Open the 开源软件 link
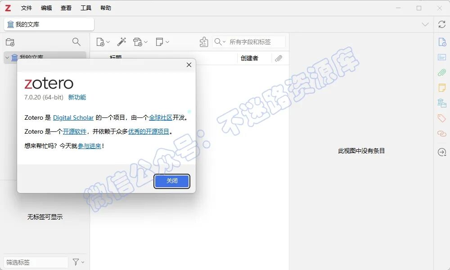Screen dimensions: 450x270 75,131
